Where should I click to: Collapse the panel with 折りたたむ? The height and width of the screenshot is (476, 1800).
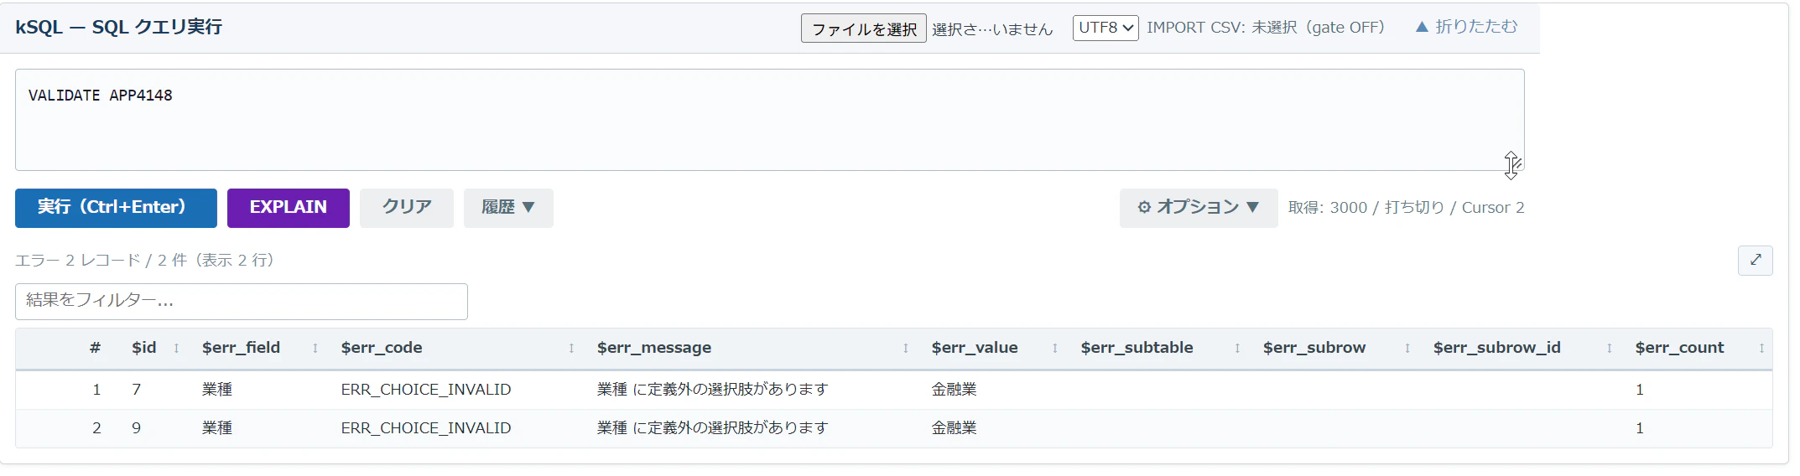(x=1466, y=27)
